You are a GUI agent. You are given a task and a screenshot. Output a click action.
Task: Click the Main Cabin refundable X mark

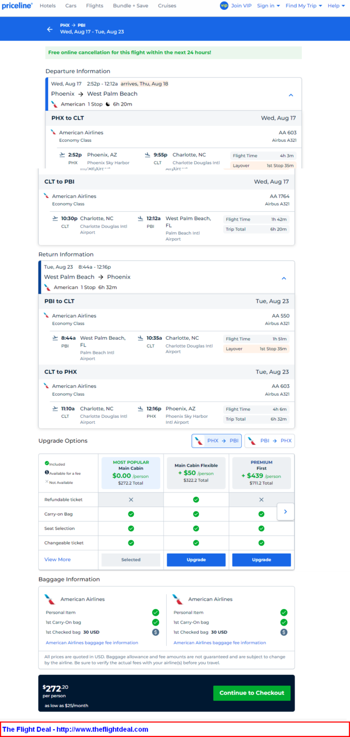click(131, 500)
